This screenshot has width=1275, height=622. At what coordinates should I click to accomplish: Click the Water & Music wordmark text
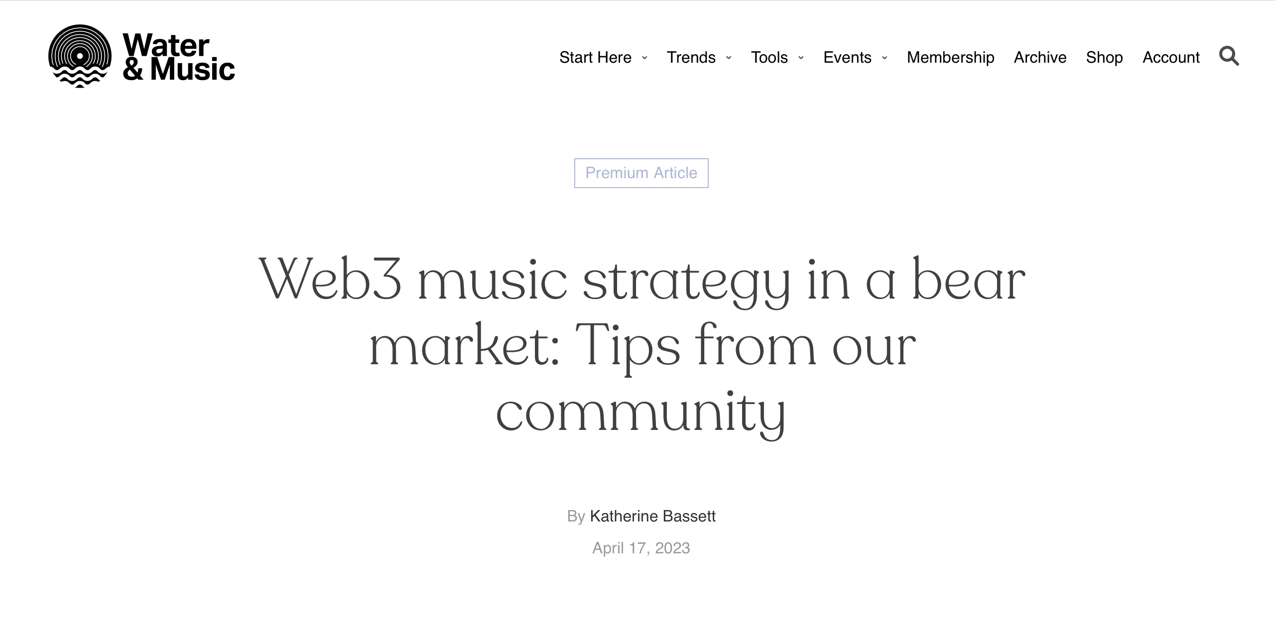click(x=178, y=57)
